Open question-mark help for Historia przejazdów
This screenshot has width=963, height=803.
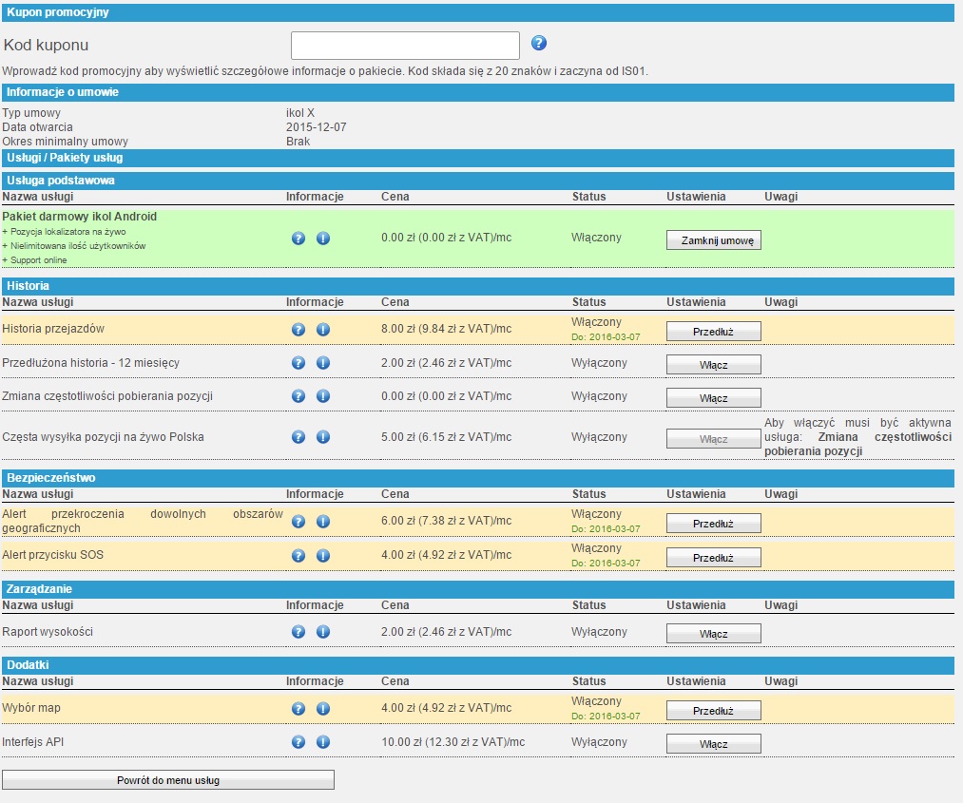coord(299,330)
